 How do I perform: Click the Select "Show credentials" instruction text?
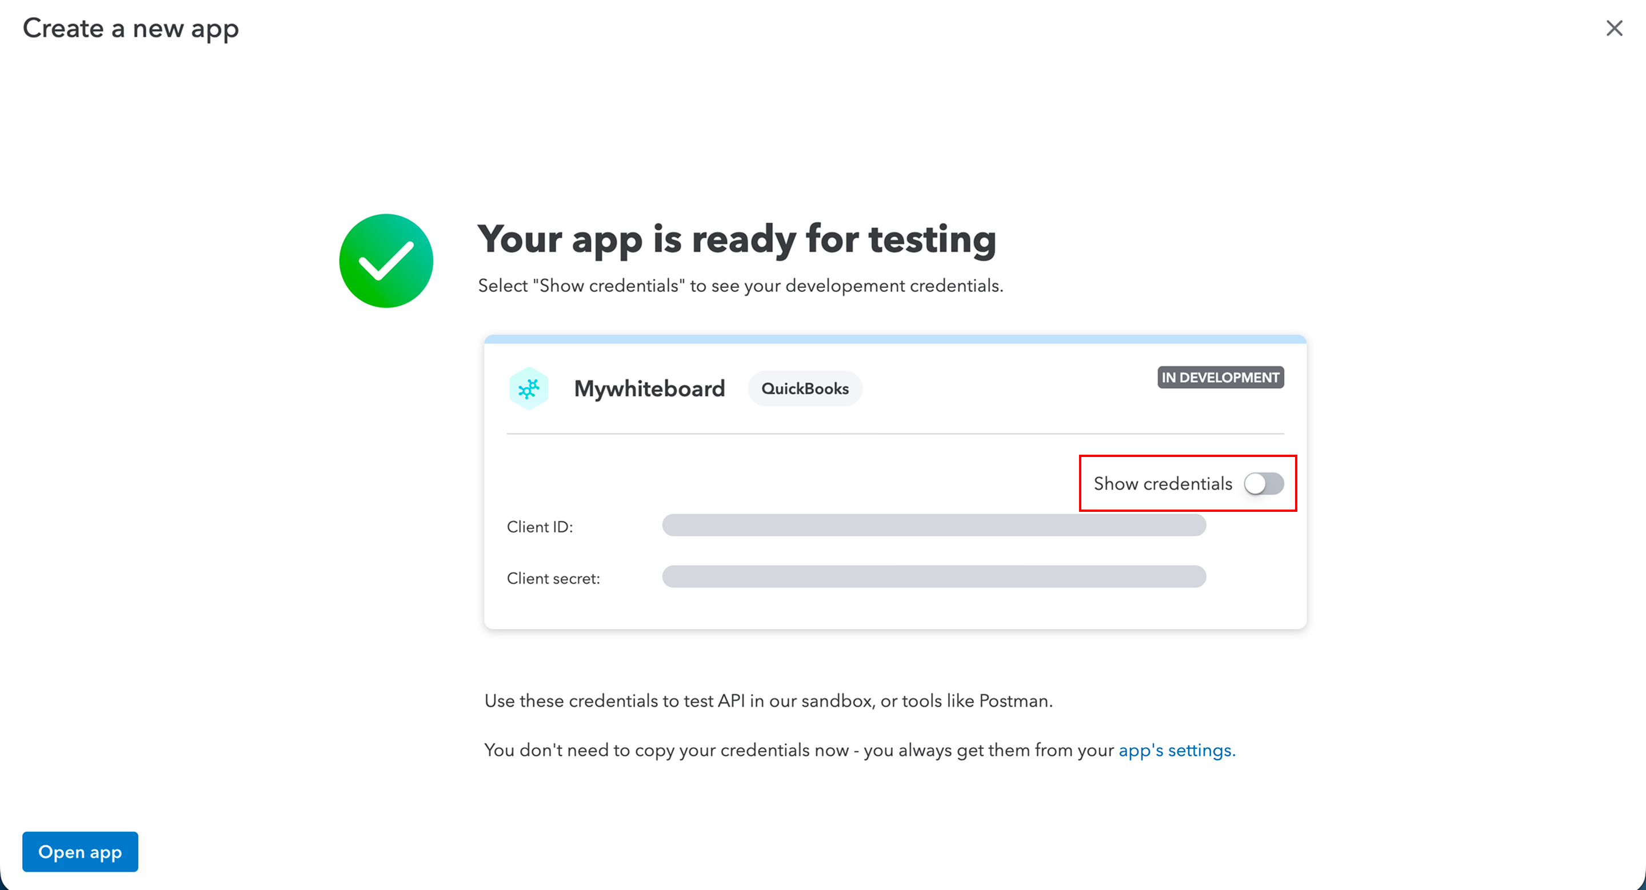click(x=740, y=286)
